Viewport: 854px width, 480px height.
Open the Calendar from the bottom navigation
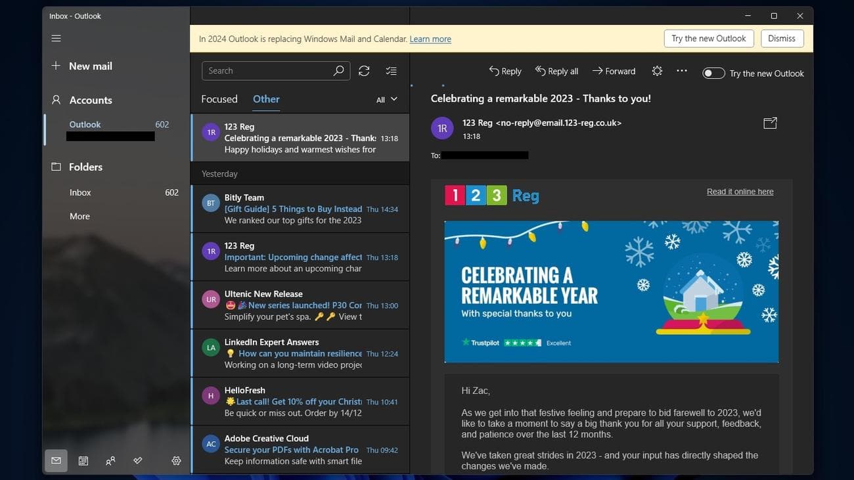click(x=83, y=460)
